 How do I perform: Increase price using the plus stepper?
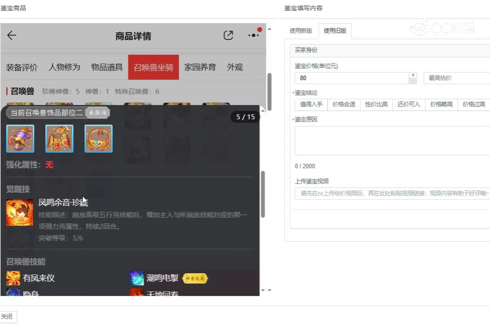[x=413, y=75]
